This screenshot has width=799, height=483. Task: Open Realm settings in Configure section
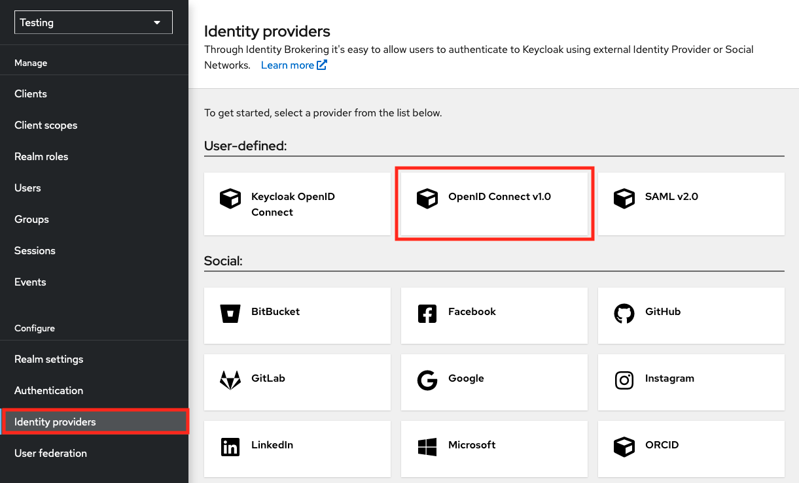(x=49, y=359)
